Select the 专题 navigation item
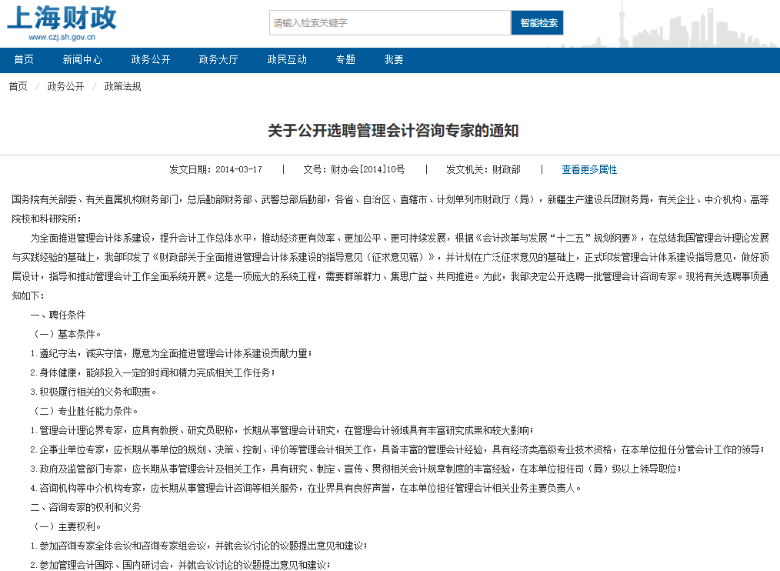 [345, 60]
